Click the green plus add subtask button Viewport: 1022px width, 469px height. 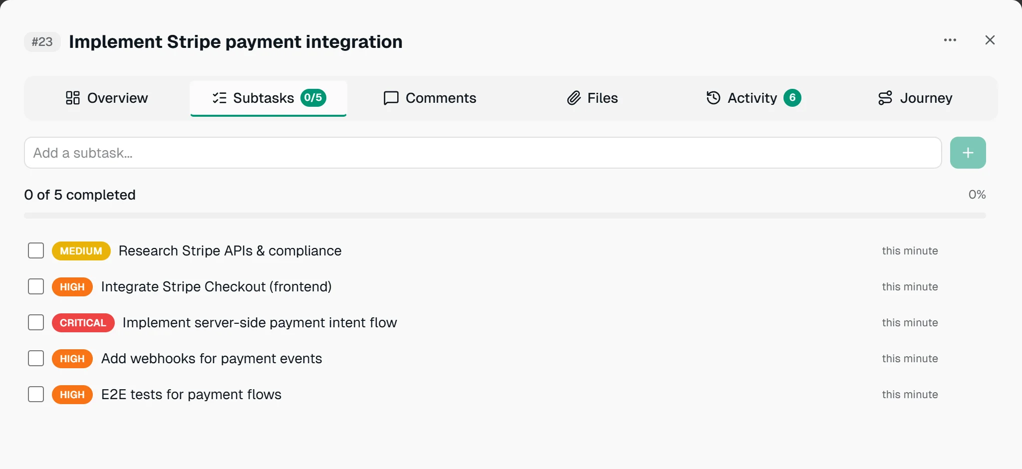pos(968,153)
